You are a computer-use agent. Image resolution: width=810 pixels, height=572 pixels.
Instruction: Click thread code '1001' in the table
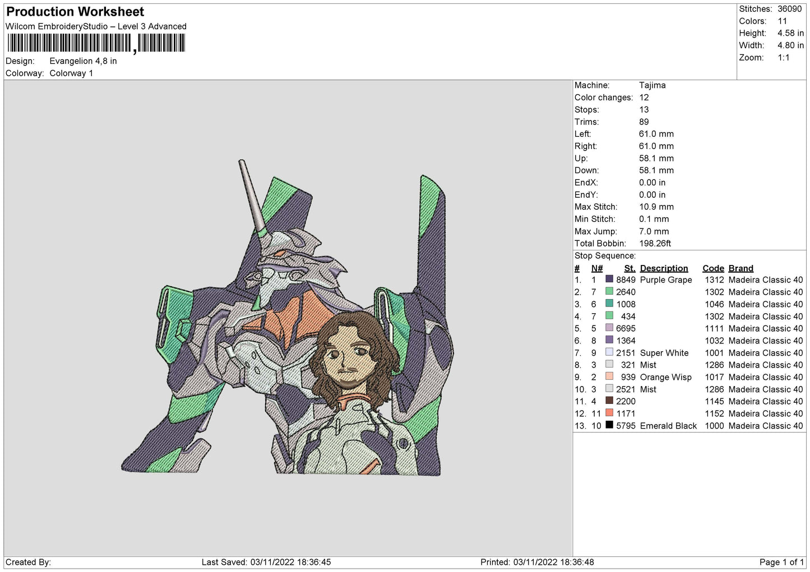pyautogui.click(x=714, y=353)
